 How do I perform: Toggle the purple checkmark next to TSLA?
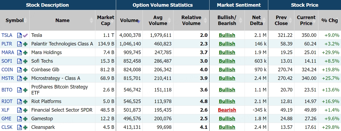point(26,35)
